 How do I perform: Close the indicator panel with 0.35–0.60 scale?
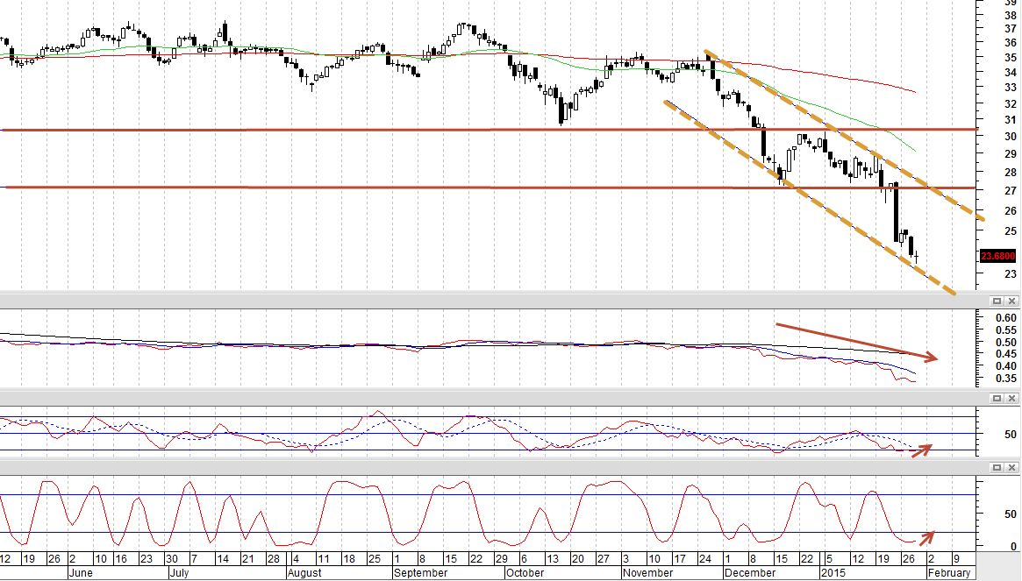point(1011,301)
